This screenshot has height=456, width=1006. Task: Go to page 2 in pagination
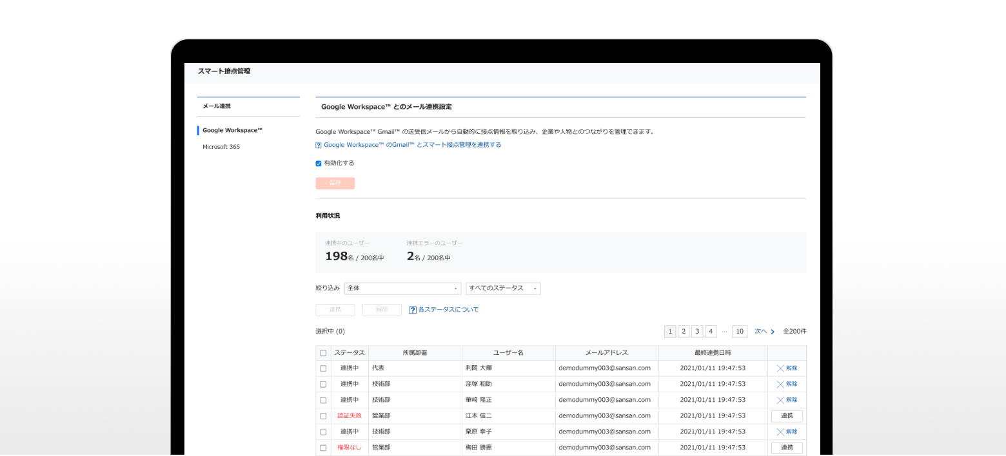[684, 332]
